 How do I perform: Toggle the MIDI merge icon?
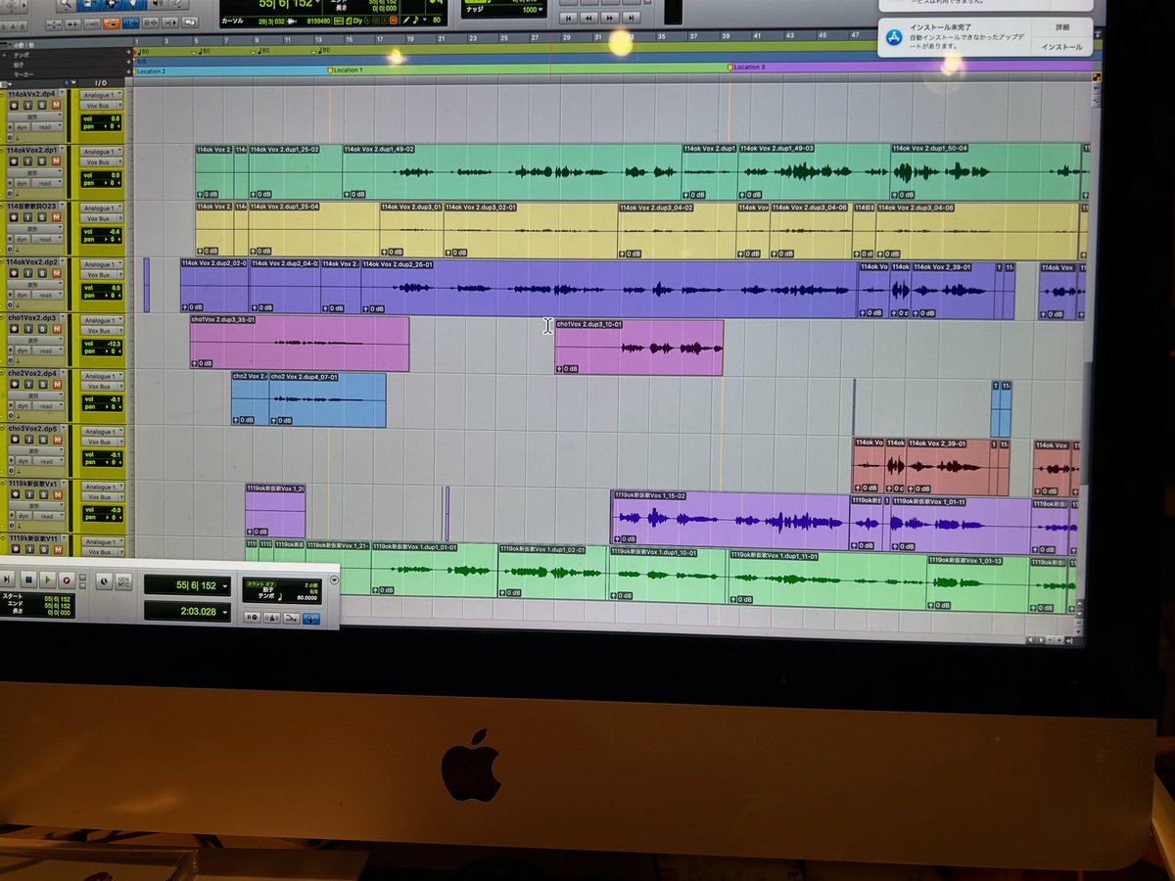tap(292, 618)
